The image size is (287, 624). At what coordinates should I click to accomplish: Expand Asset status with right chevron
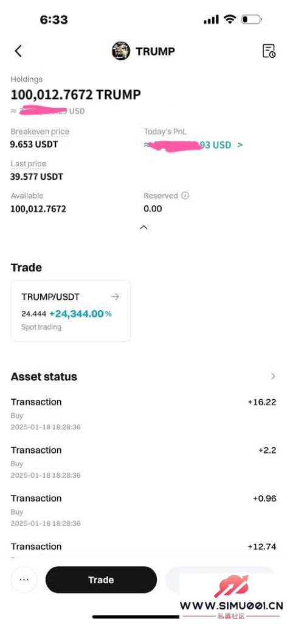[x=272, y=376]
